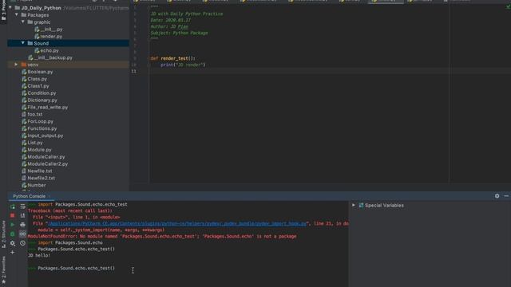Open Condition.py file
The image size is (511, 287).
[x=42, y=93]
